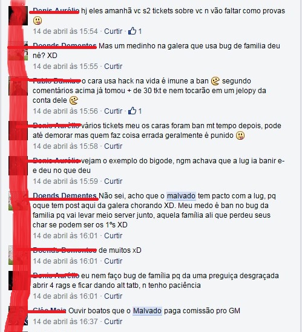
Task: Open the highlighted 'malvado' tag link
Action: coord(181,196)
